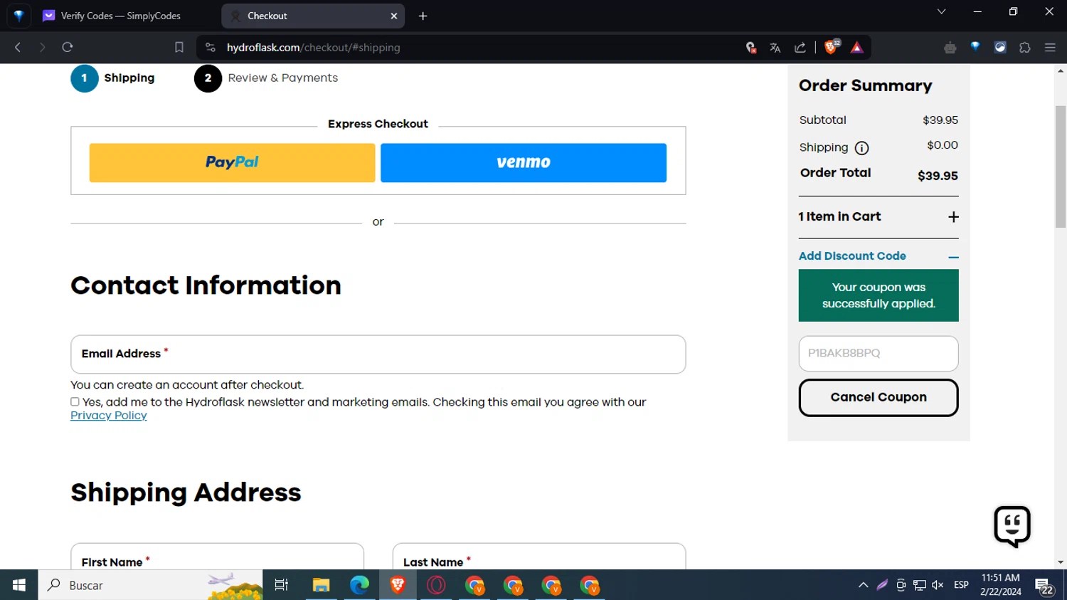Reload the checkout page
Screen dimensions: 1067x600
[x=68, y=48]
